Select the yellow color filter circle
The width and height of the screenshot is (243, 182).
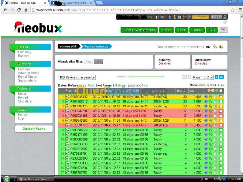213,91
